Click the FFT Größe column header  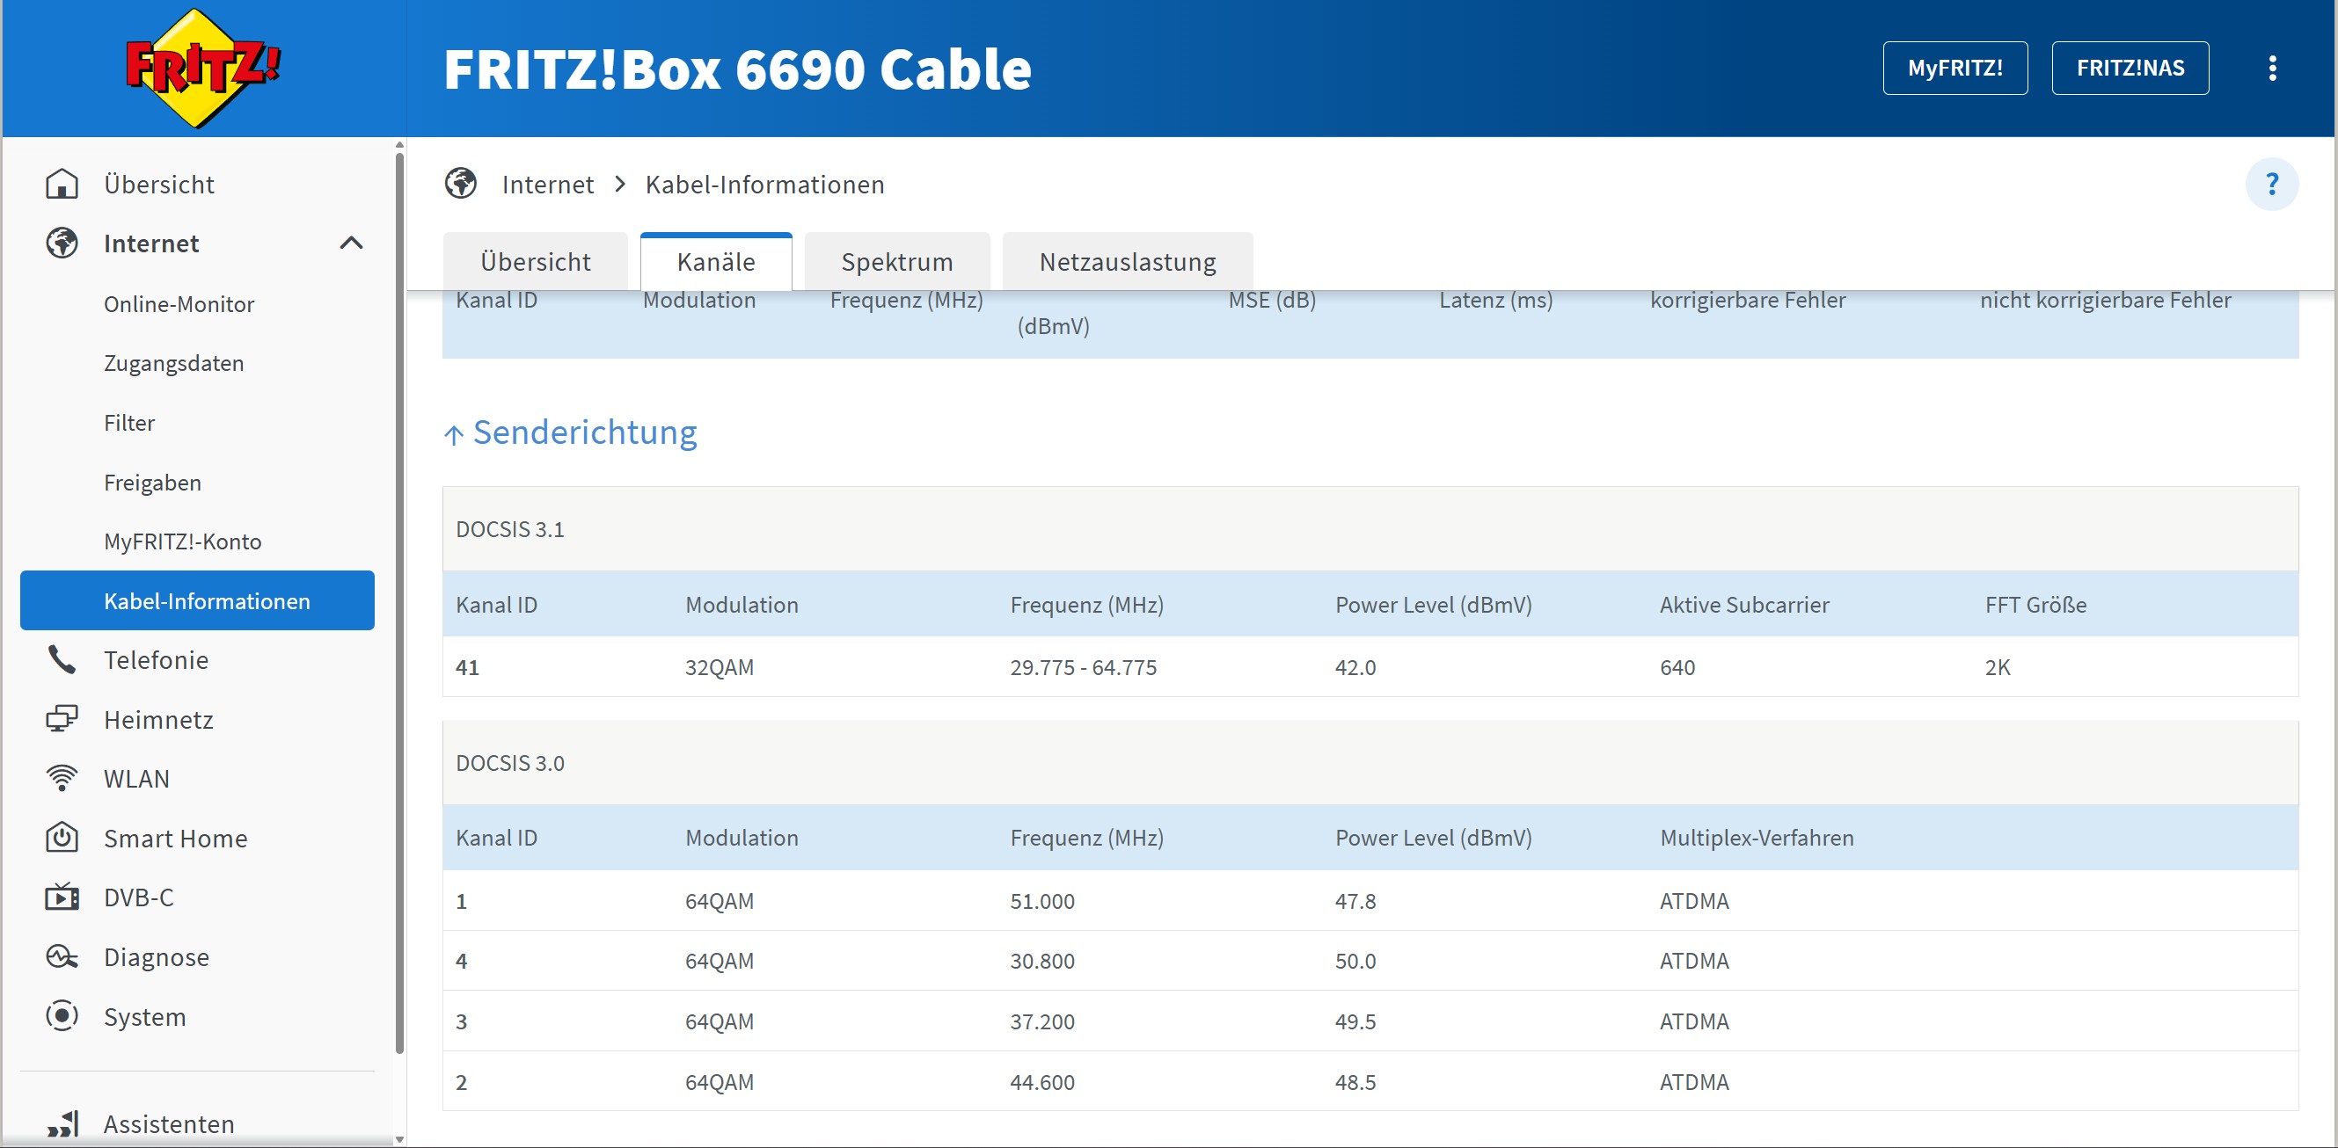(x=2035, y=605)
